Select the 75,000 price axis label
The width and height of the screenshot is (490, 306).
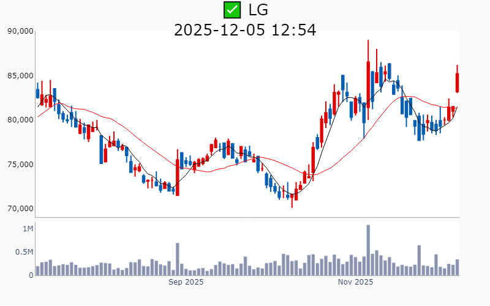pyautogui.click(x=21, y=165)
